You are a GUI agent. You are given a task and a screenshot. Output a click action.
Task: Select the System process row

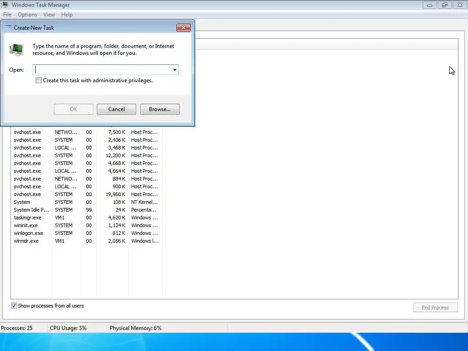pyautogui.click(x=86, y=202)
